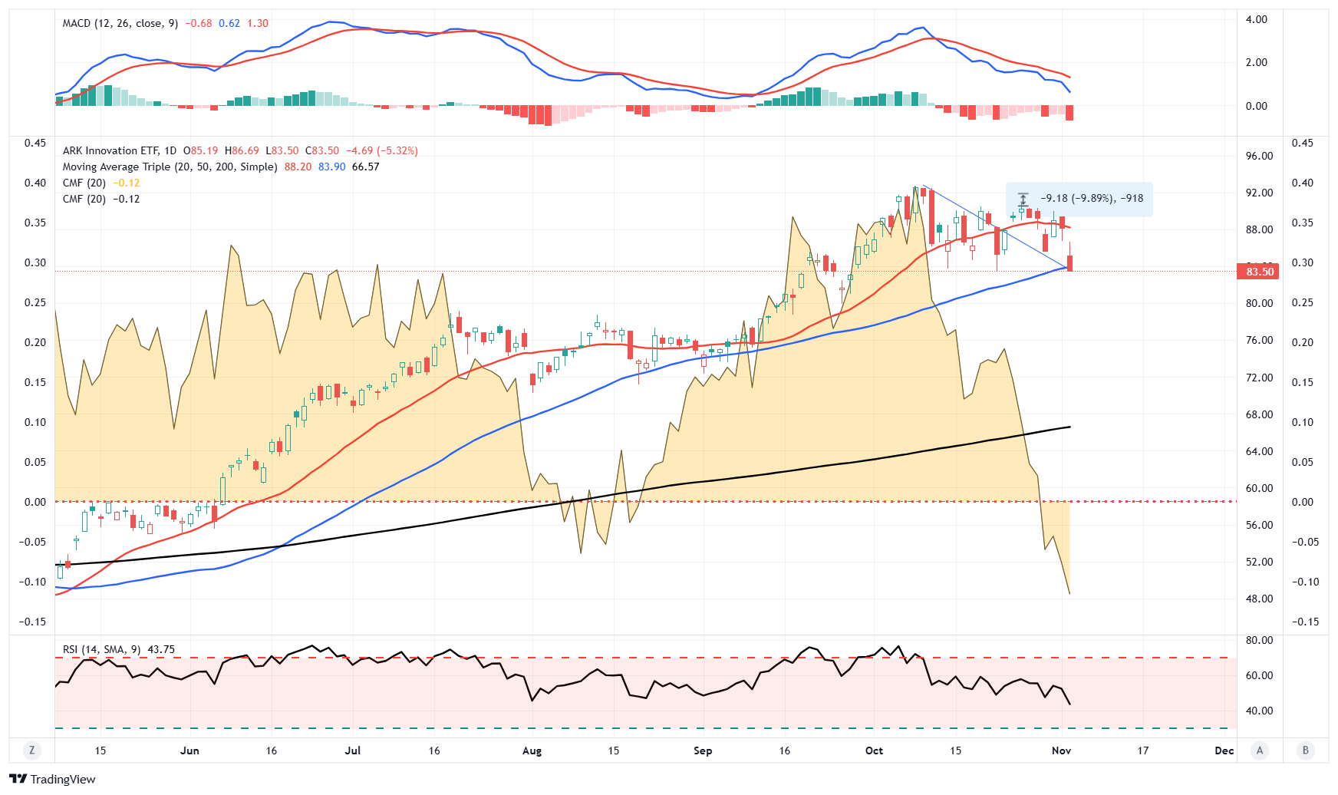This screenshot has width=1338, height=795.
Task: Select the RSI (14, SMA, 9) legend
Action: (x=101, y=649)
